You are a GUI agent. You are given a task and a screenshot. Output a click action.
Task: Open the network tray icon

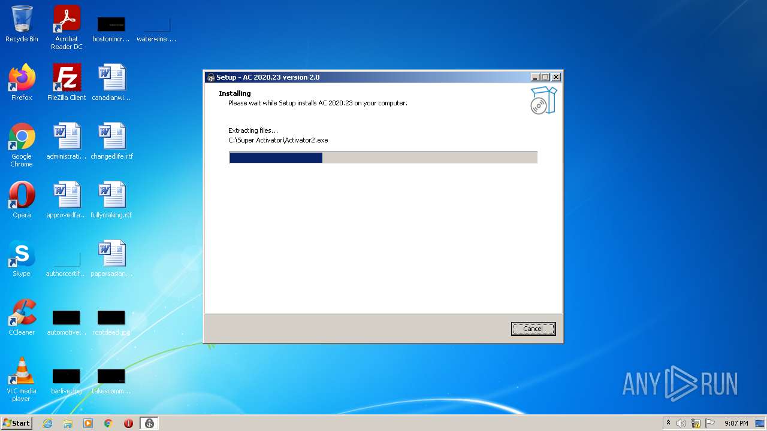(696, 423)
